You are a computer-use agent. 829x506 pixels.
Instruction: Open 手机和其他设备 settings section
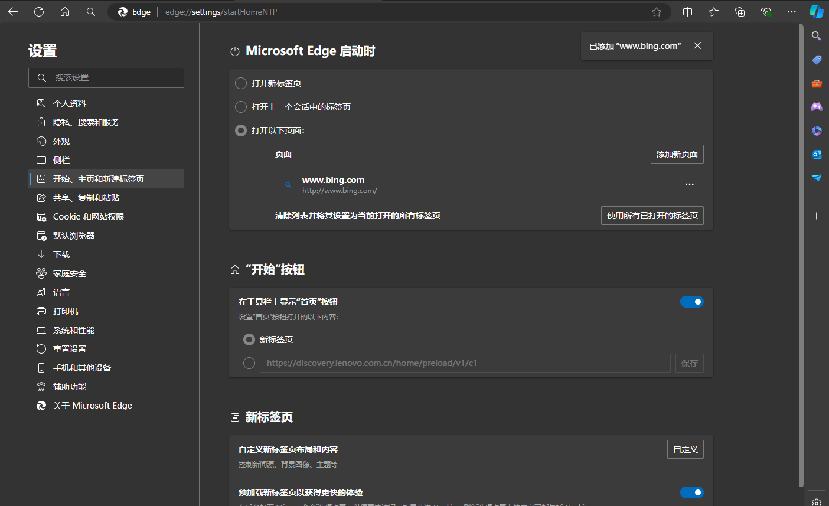[x=106, y=368]
